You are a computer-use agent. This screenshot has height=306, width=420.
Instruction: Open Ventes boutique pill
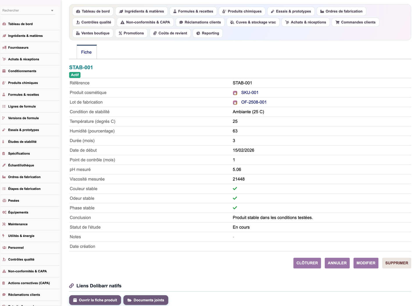coord(93,33)
